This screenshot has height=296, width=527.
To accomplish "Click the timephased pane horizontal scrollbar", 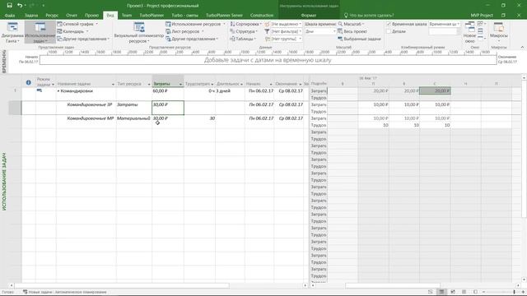I will pos(394,285).
